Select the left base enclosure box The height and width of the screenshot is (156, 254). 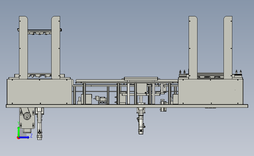click(39, 92)
